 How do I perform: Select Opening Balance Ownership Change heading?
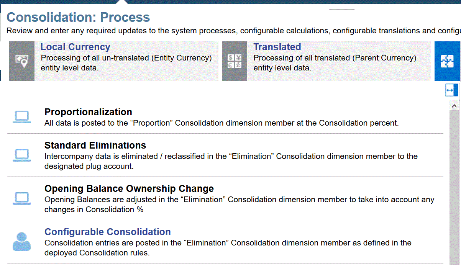point(129,189)
